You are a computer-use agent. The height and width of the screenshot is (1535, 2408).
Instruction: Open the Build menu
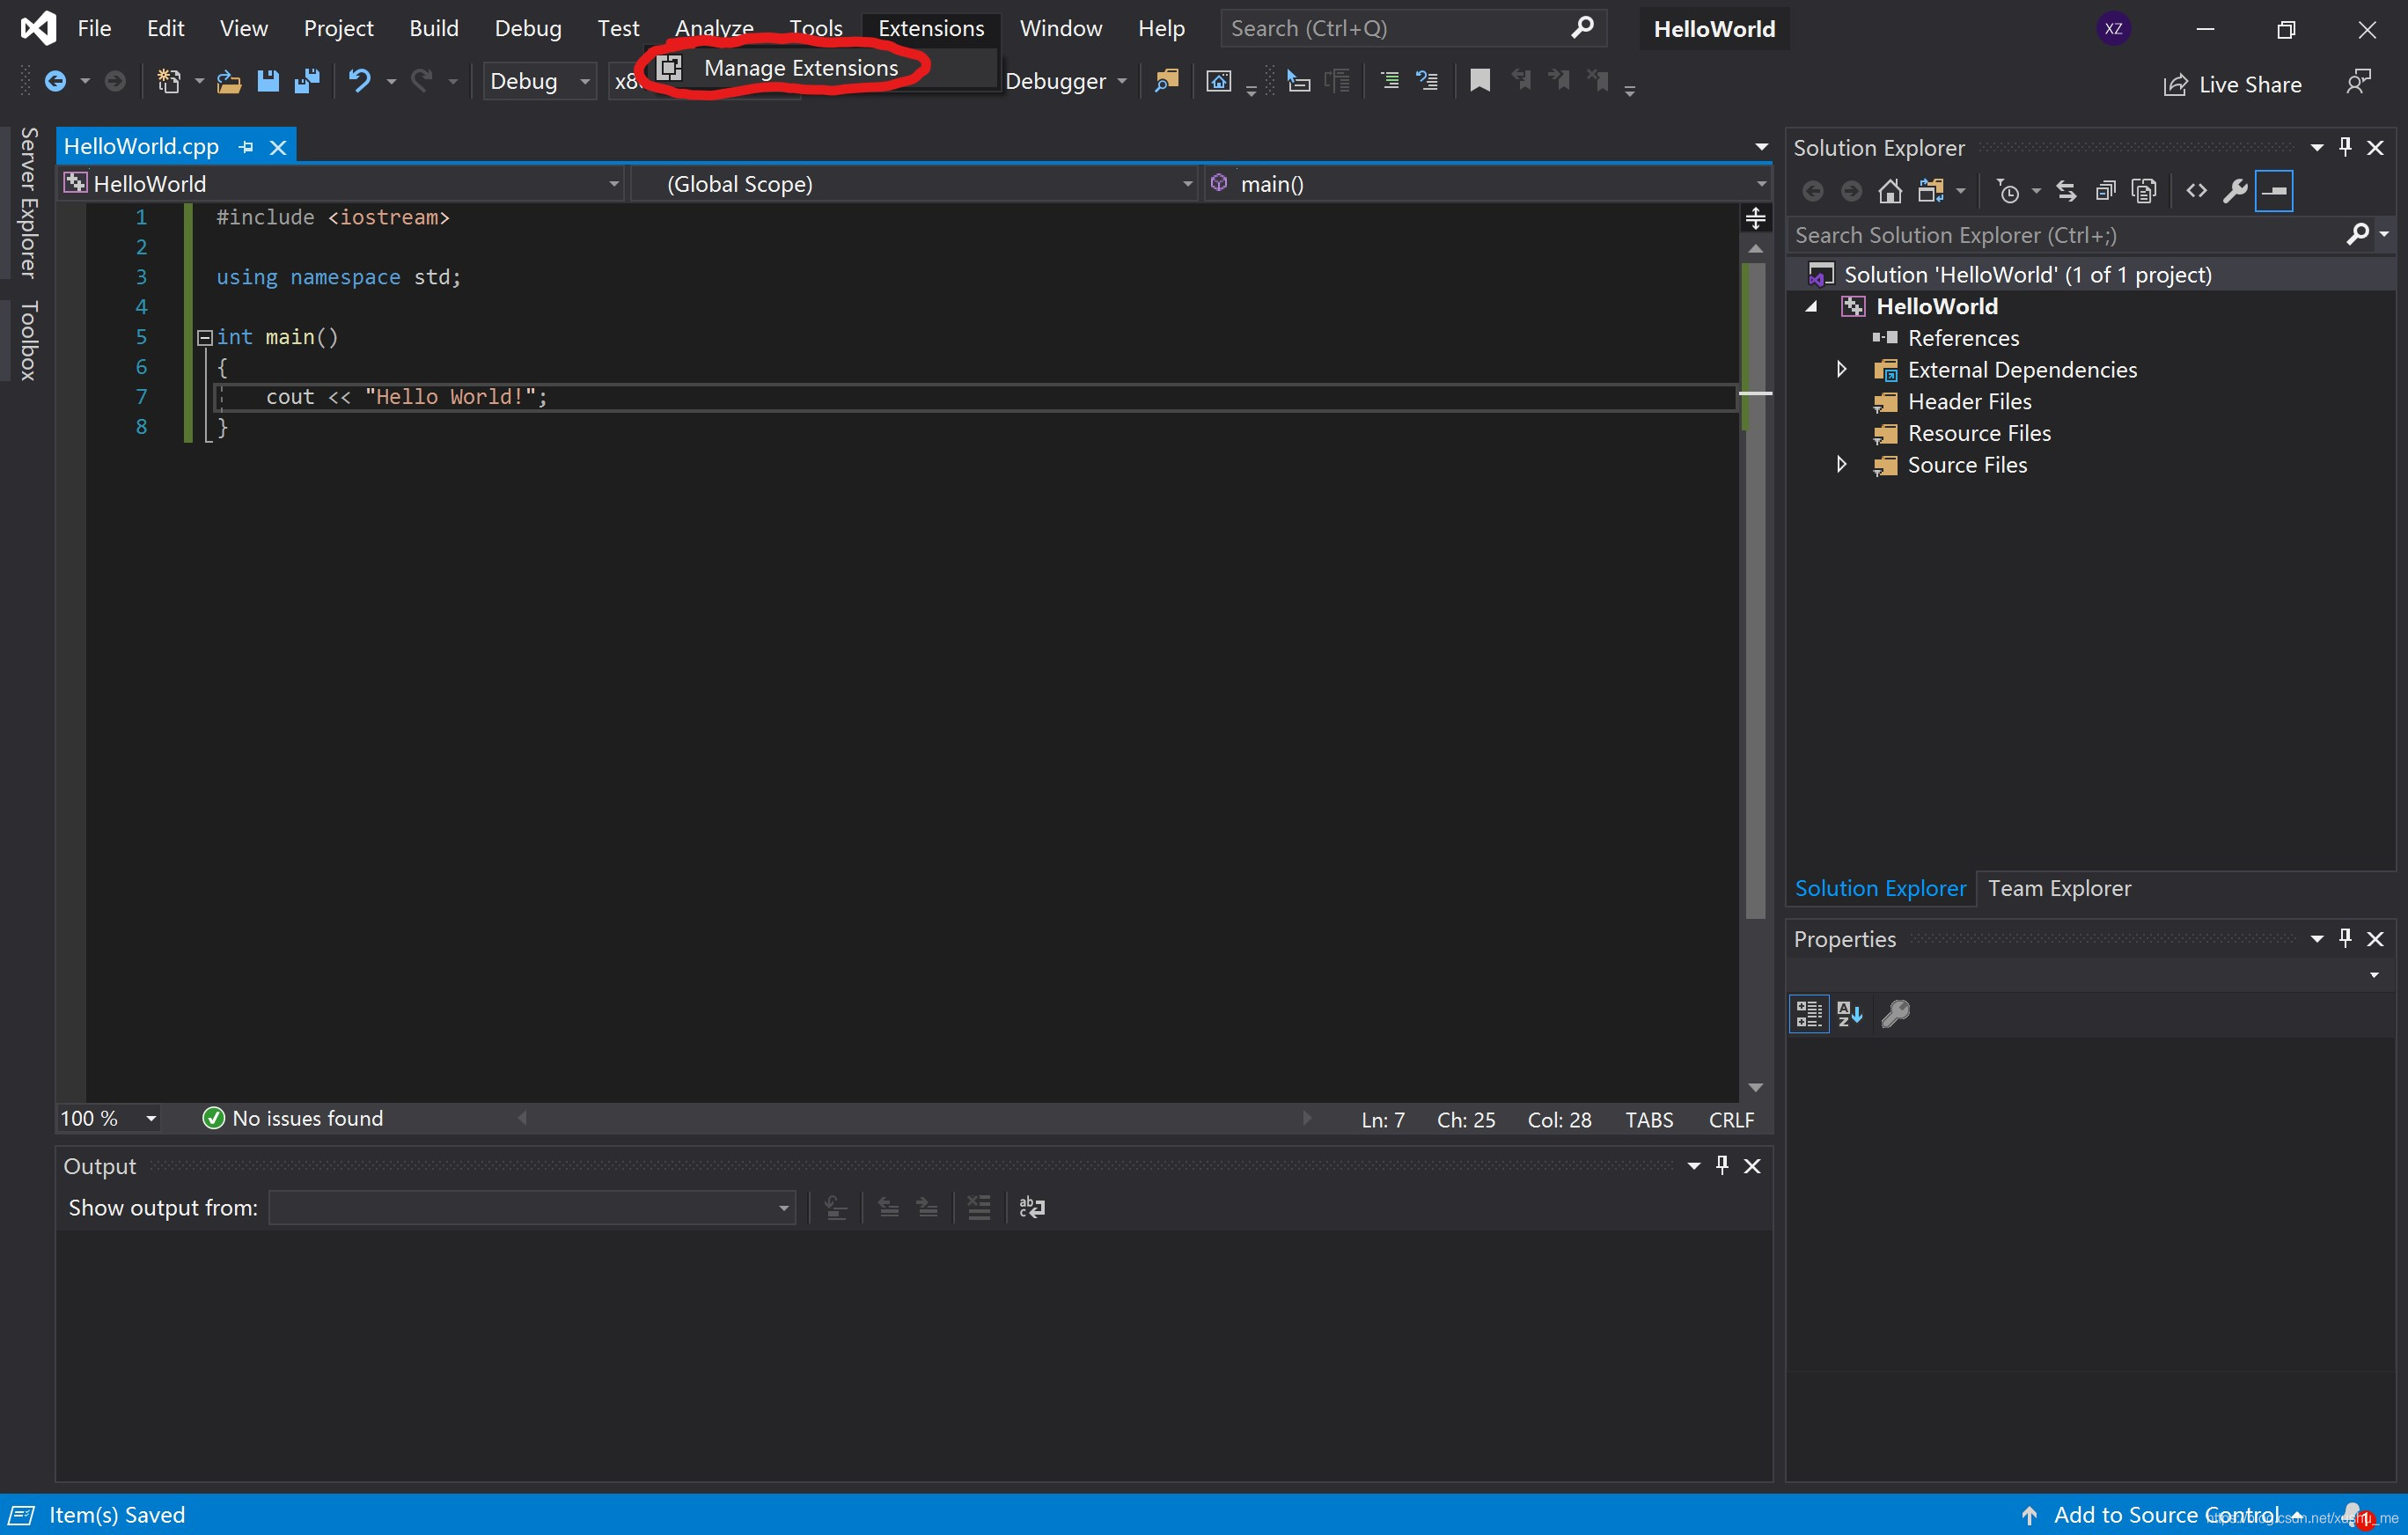pyautogui.click(x=433, y=28)
